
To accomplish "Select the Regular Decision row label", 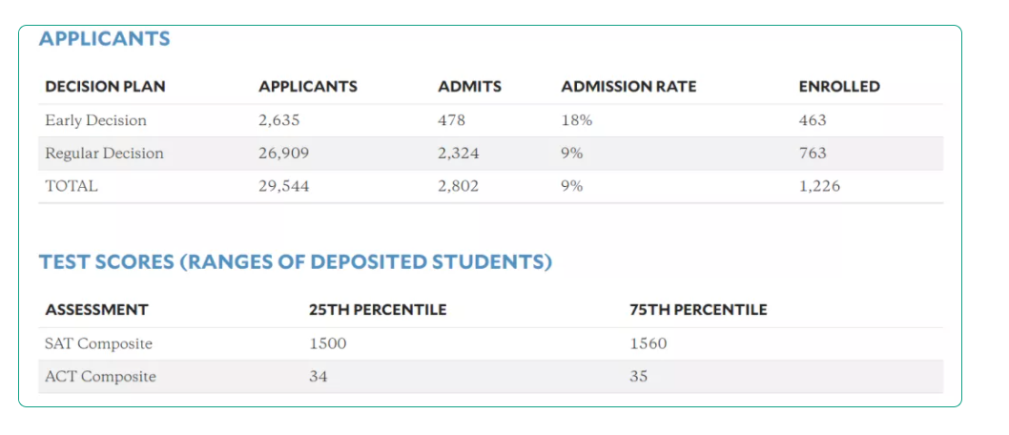I will click(104, 154).
